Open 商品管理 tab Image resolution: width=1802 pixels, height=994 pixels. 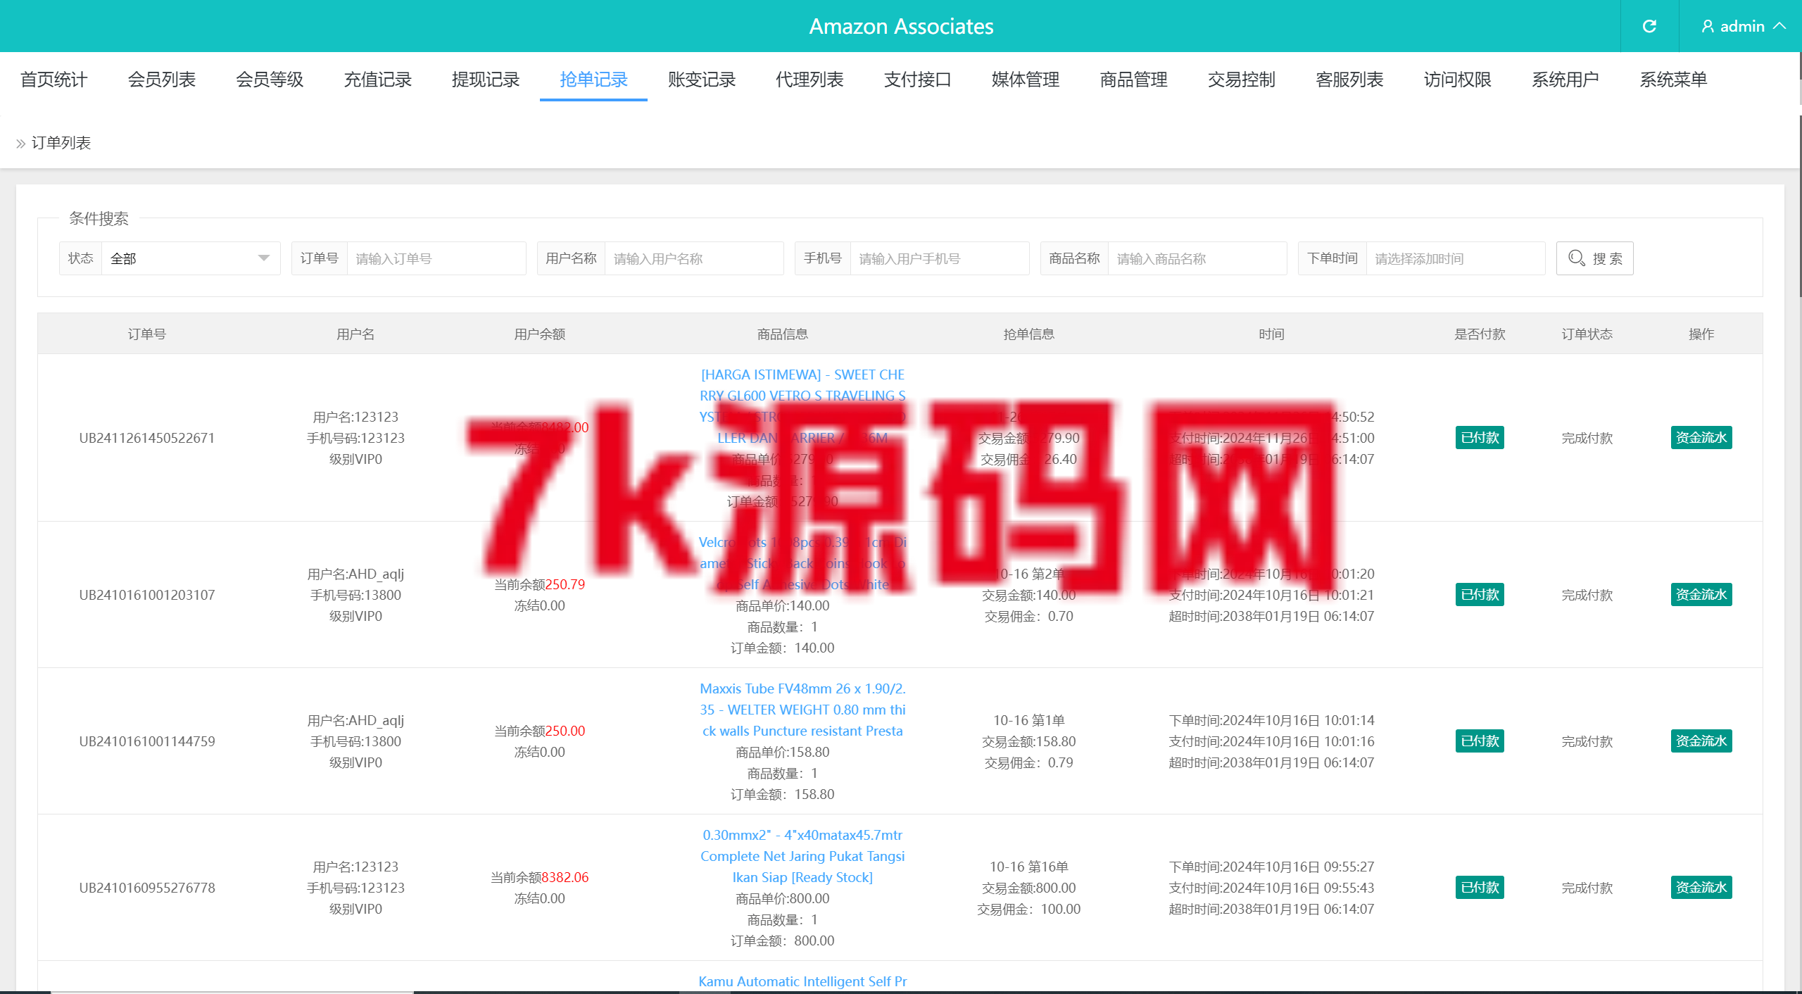(1134, 80)
